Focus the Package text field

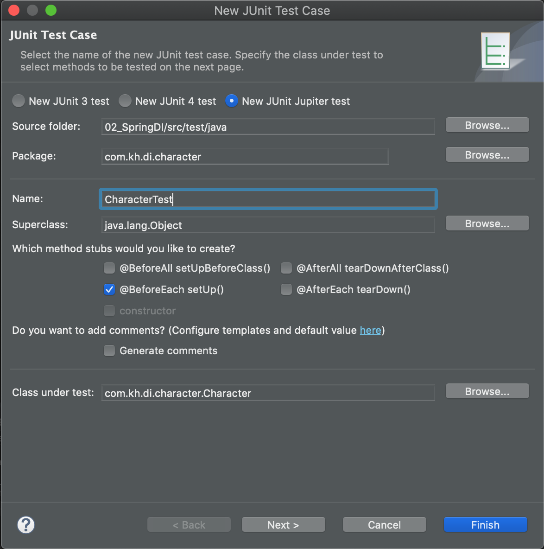245,157
